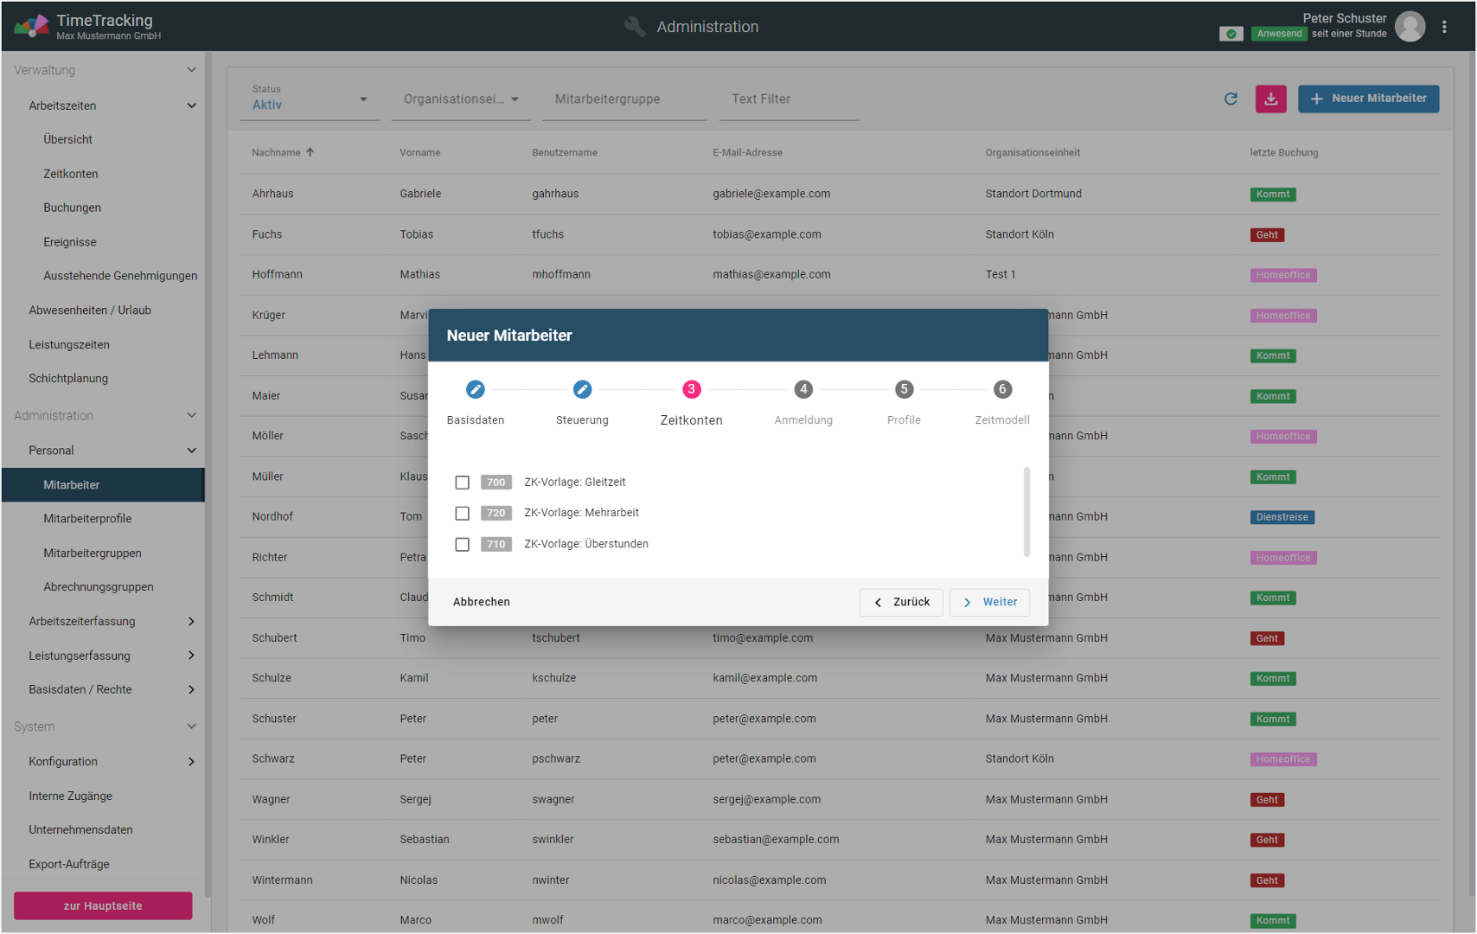Screen dimensions: 1477x934
Task: Open the Status Aktiv dropdown
Action: pos(310,99)
